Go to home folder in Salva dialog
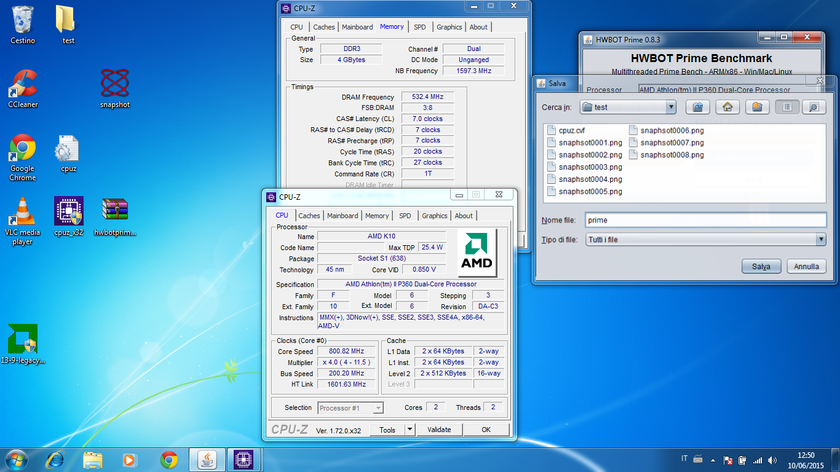 (x=727, y=107)
